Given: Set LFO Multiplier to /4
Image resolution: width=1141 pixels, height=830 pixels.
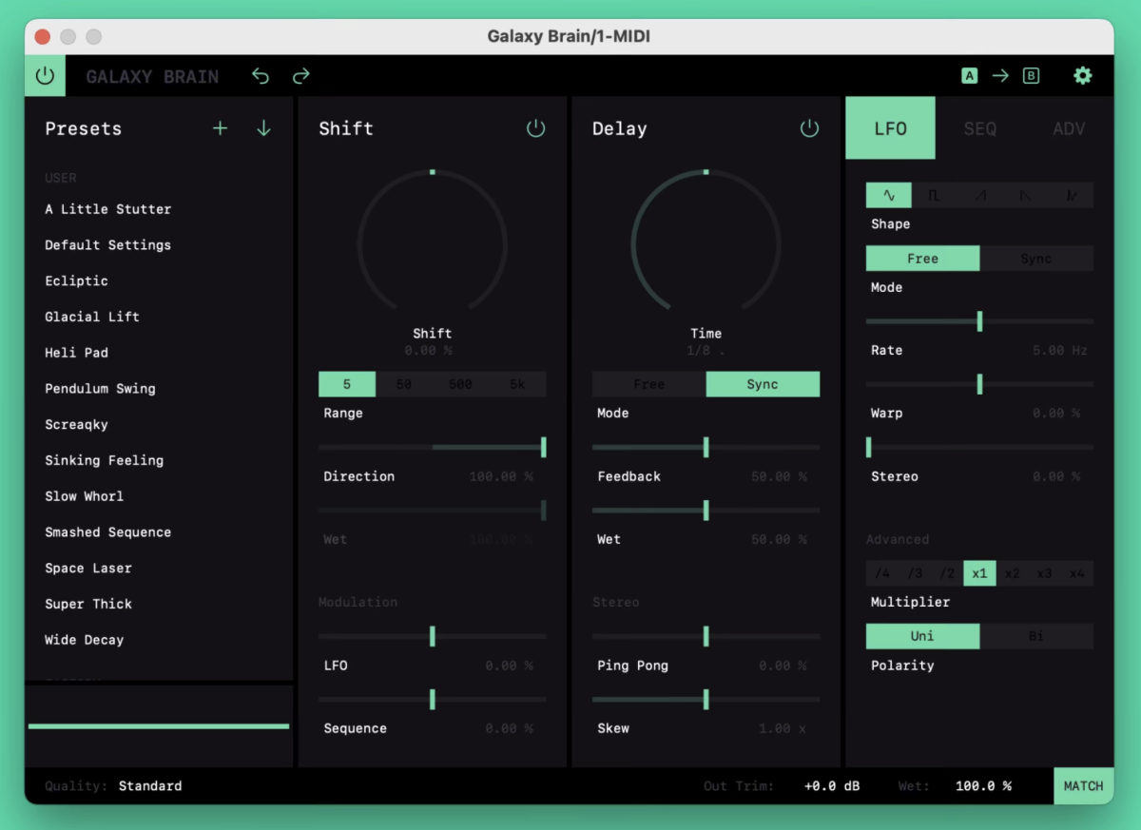Looking at the screenshot, I should tap(882, 573).
